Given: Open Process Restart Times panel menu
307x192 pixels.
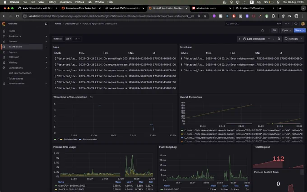Looking at the screenshot, I should tap(302, 172).
